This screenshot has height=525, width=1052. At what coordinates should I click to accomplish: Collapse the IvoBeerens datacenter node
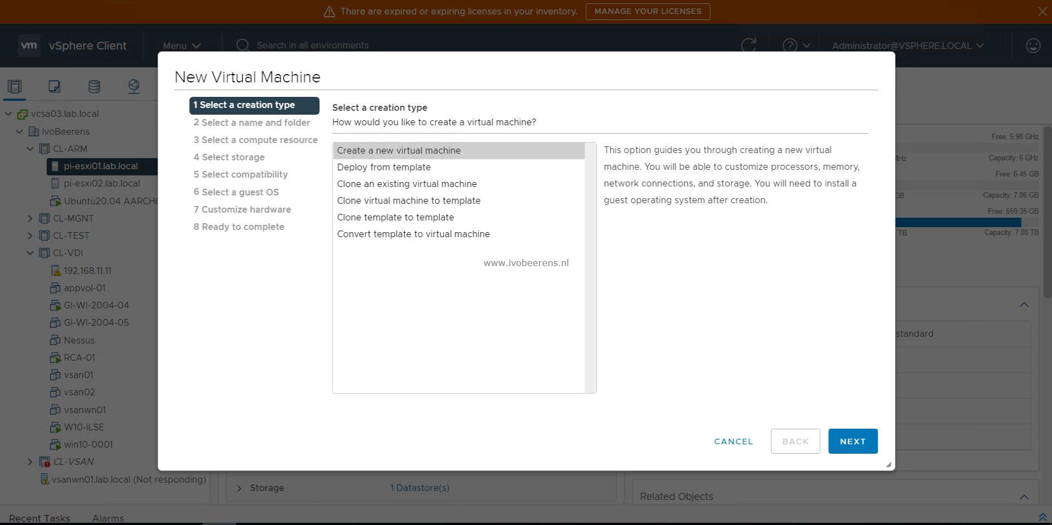(x=19, y=131)
